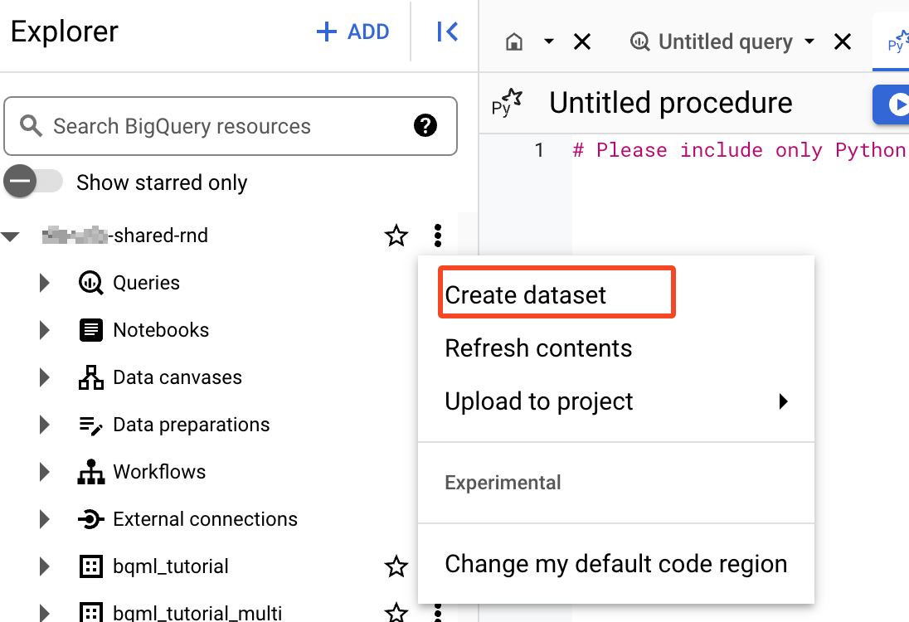Collapse the Explorer pane with left arrow icon

[446, 31]
